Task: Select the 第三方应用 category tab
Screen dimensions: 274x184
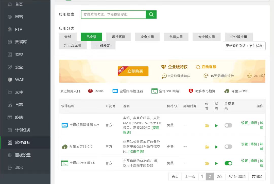Action: tap(73, 45)
